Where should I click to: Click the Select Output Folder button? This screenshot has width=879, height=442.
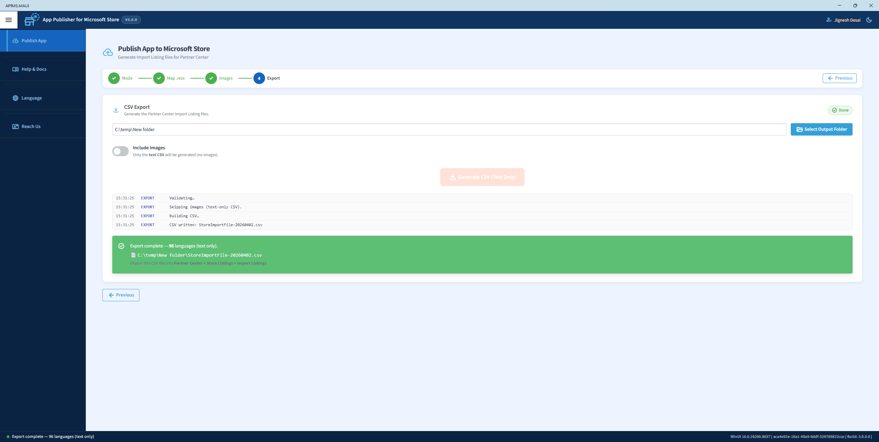pyautogui.click(x=821, y=129)
